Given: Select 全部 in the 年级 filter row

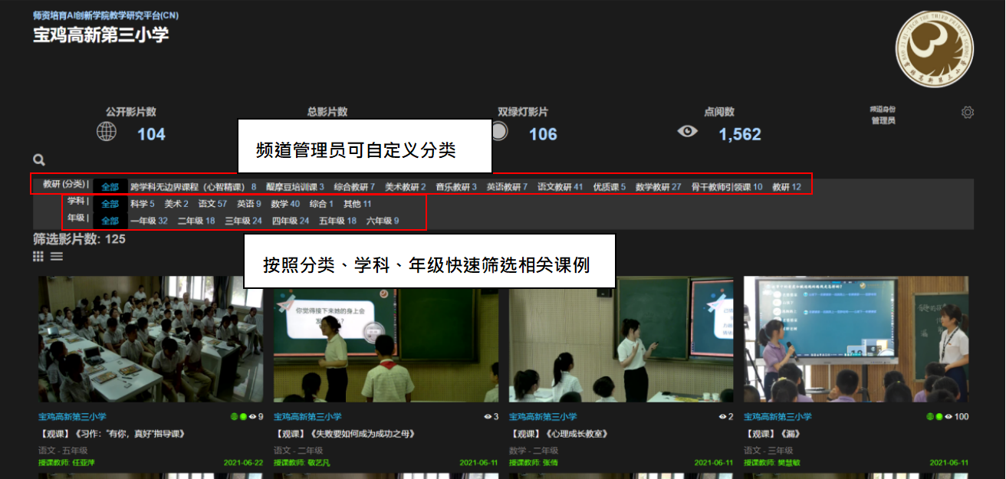Looking at the screenshot, I should pyautogui.click(x=110, y=221).
